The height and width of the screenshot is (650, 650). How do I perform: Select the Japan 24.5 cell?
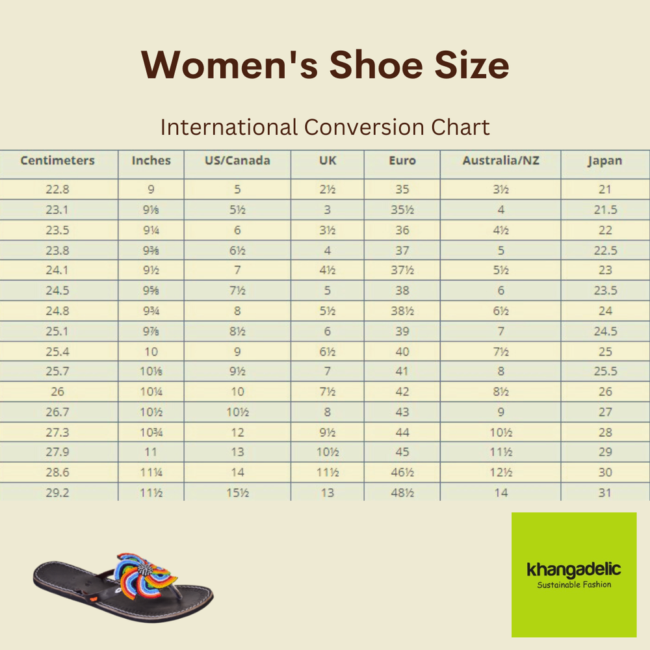click(605, 331)
